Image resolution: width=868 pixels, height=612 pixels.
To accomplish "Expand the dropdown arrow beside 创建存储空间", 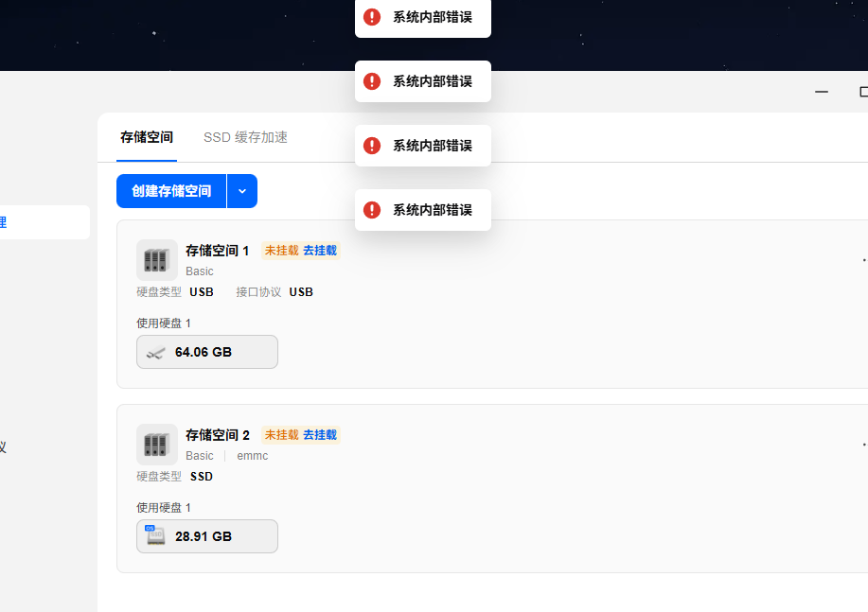I will 242,191.
